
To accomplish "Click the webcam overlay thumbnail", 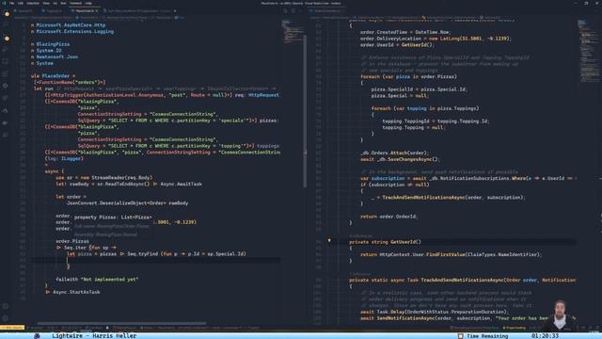I will click(561, 315).
